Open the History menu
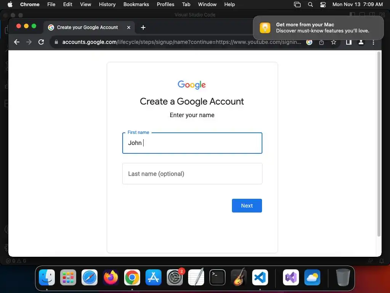The width and height of the screenshot is (390, 293). (107, 4)
